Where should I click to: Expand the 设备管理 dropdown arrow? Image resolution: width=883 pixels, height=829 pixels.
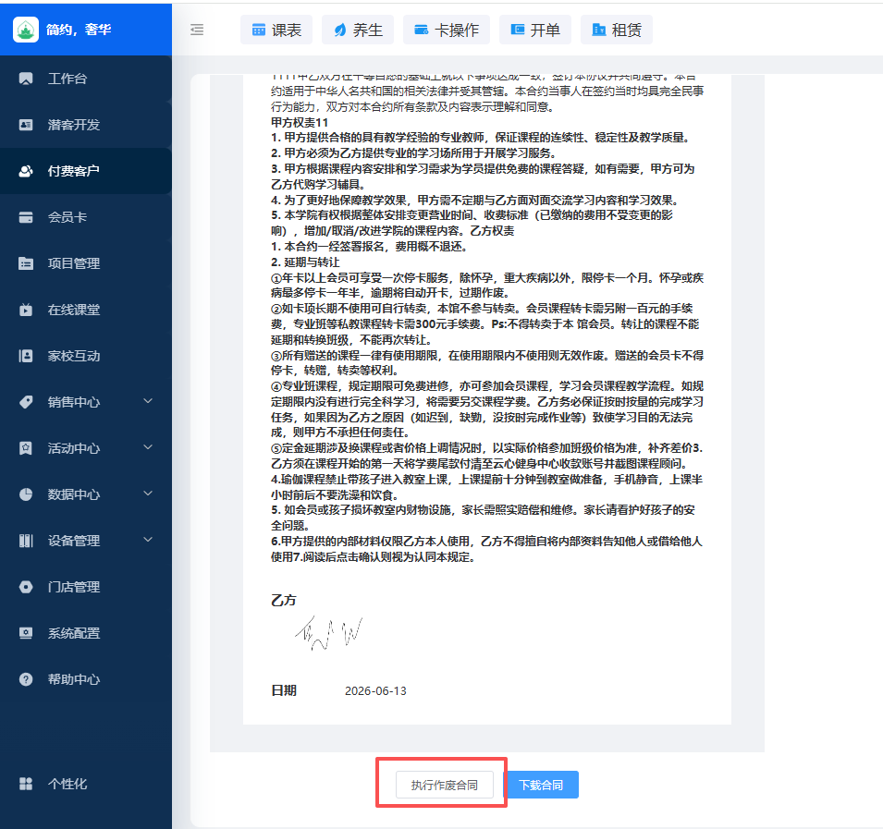148,540
